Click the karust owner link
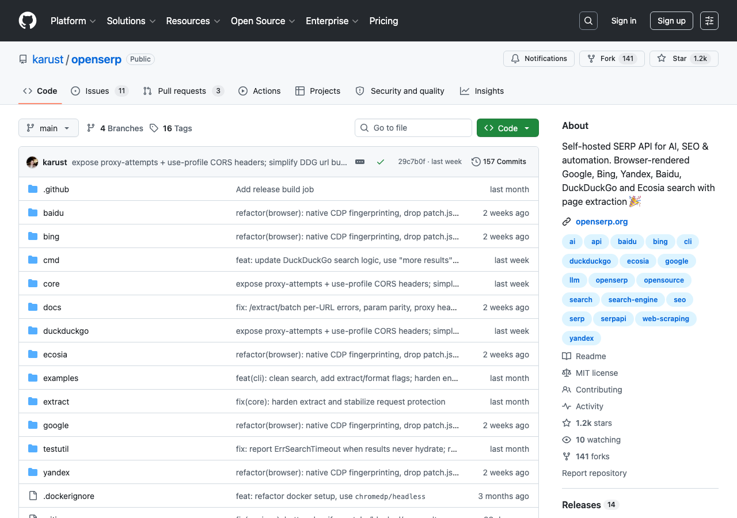Image resolution: width=737 pixels, height=518 pixels. pyautogui.click(x=48, y=59)
